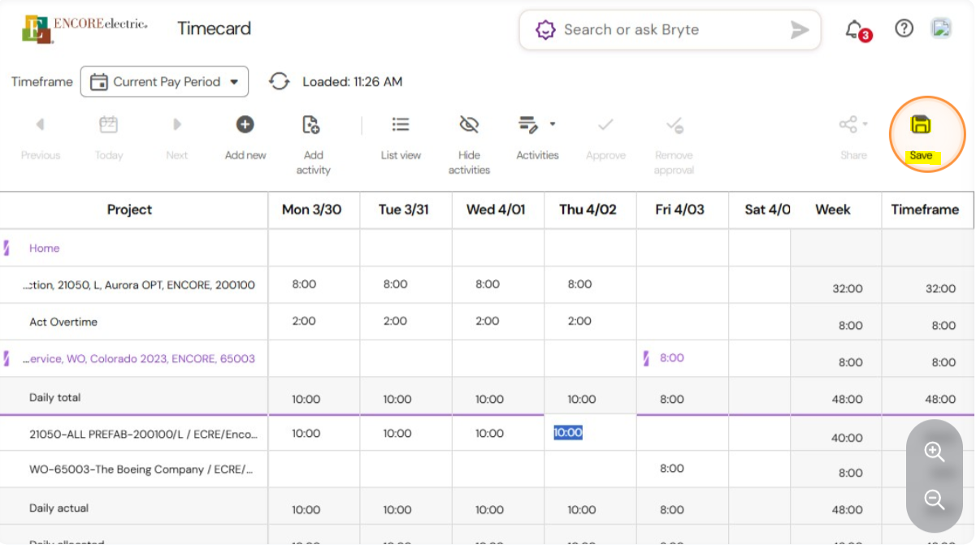The height and width of the screenshot is (549, 976).
Task: Click the Fri 4/03 column header
Action: point(679,210)
